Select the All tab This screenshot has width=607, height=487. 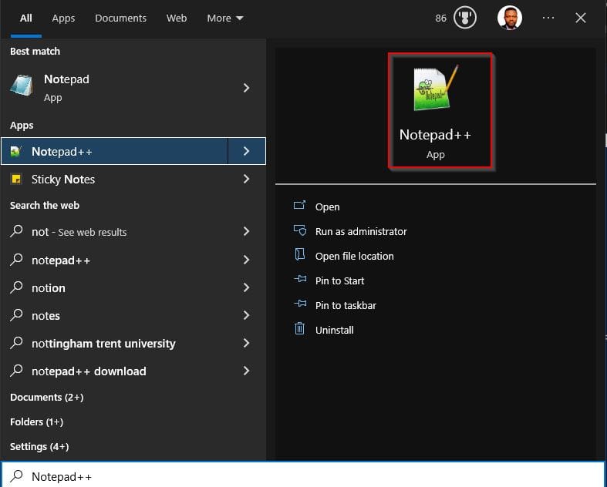point(26,18)
